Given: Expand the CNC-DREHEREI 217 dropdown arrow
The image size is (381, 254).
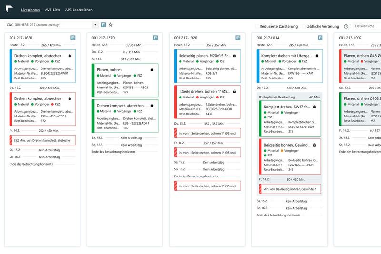Looking at the screenshot, I should point(95,25).
